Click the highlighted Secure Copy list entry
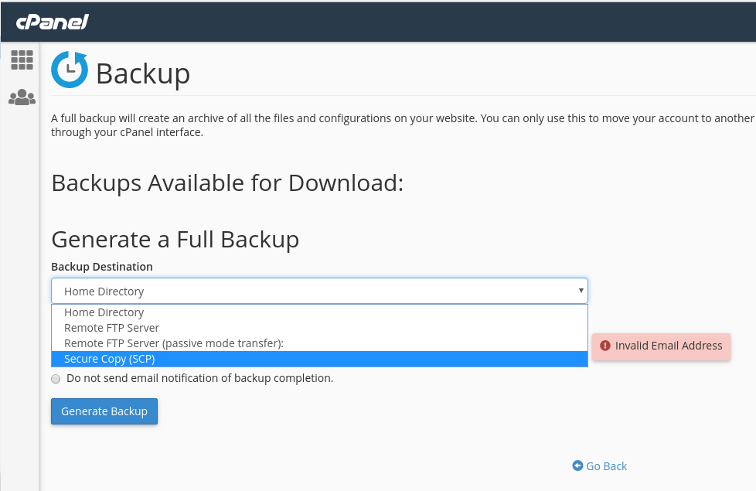 coord(107,359)
